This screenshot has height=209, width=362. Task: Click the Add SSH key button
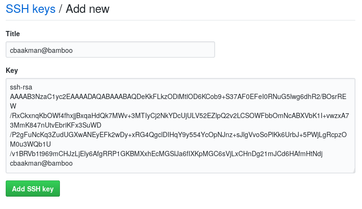pos(33,189)
